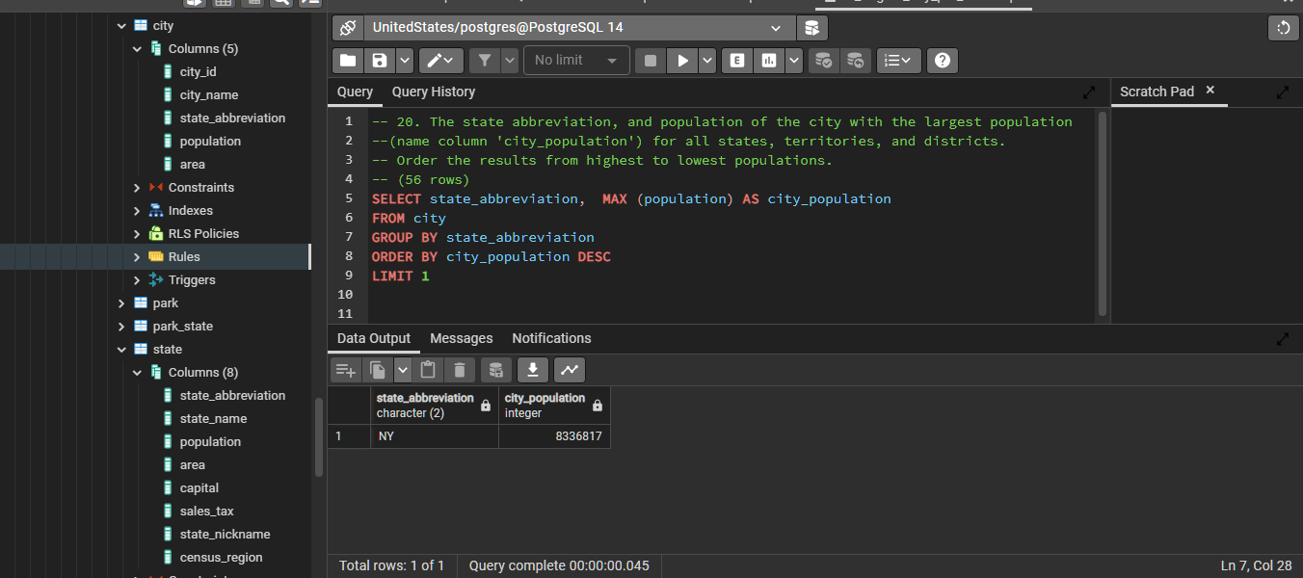This screenshot has width=1303, height=578.
Task: Open the dropdown arrow beside the Execute button
Action: (x=707, y=61)
